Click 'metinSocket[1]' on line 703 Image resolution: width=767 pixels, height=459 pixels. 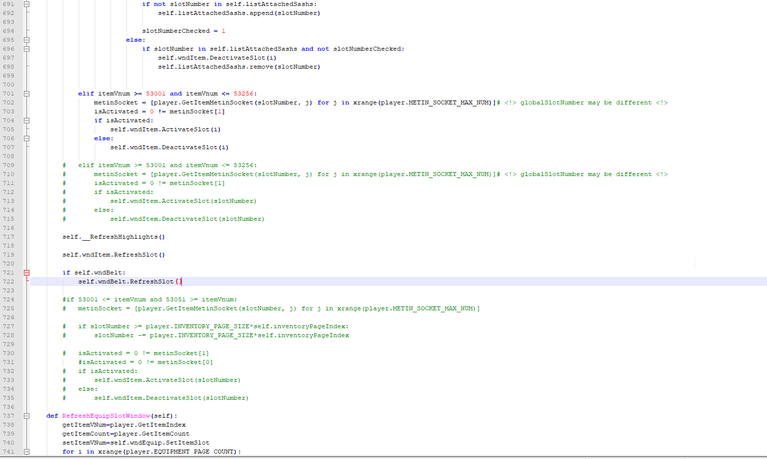pos(197,111)
